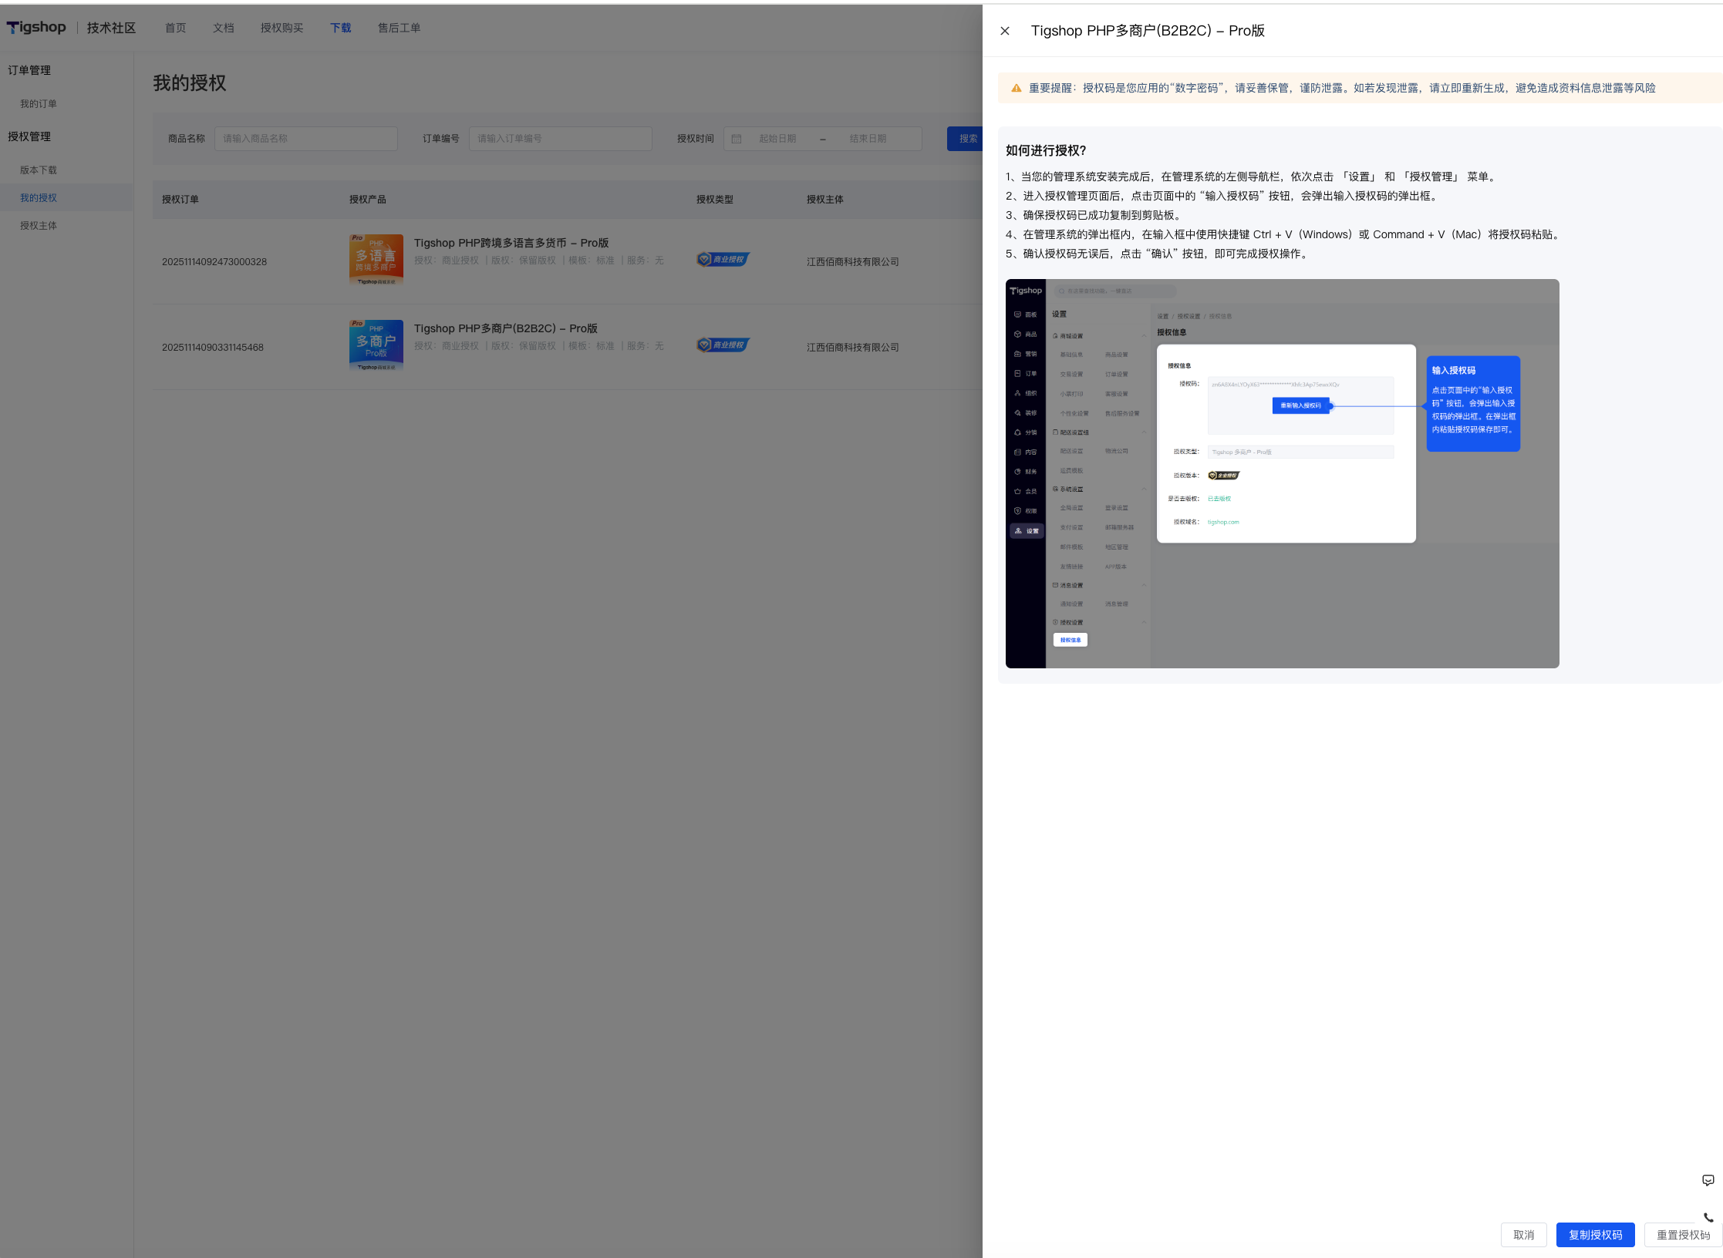Click the calendar icon in date range
This screenshot has width=1723, height=1258.
(x=737, y=139)
